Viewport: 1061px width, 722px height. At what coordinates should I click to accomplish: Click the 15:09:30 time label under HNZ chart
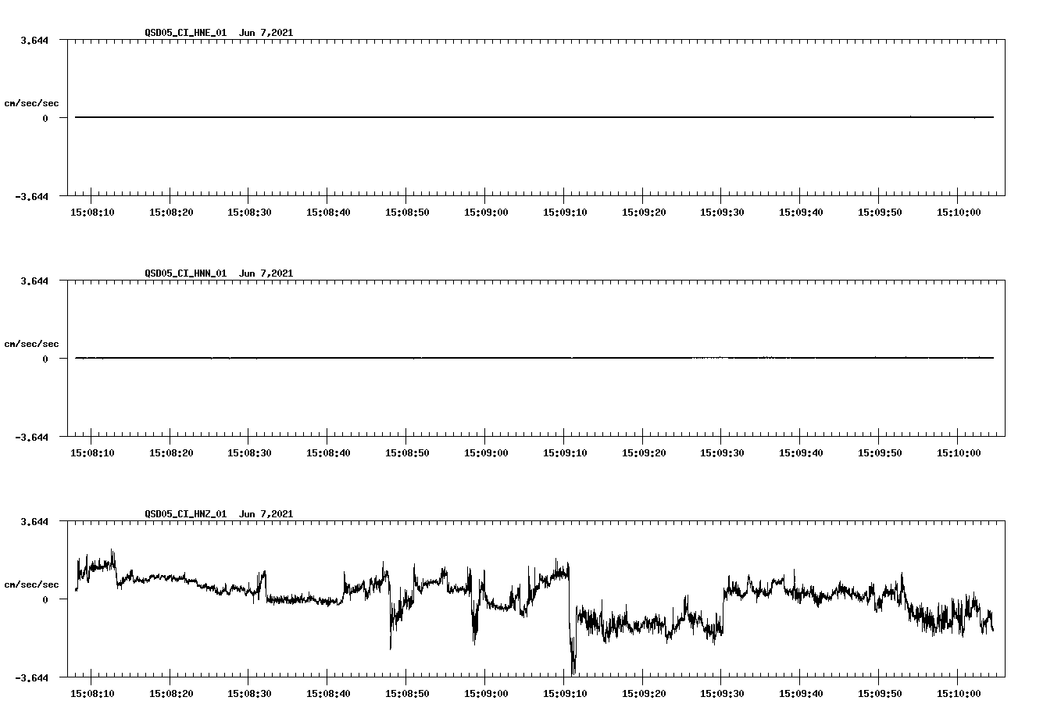click(722, 693)
